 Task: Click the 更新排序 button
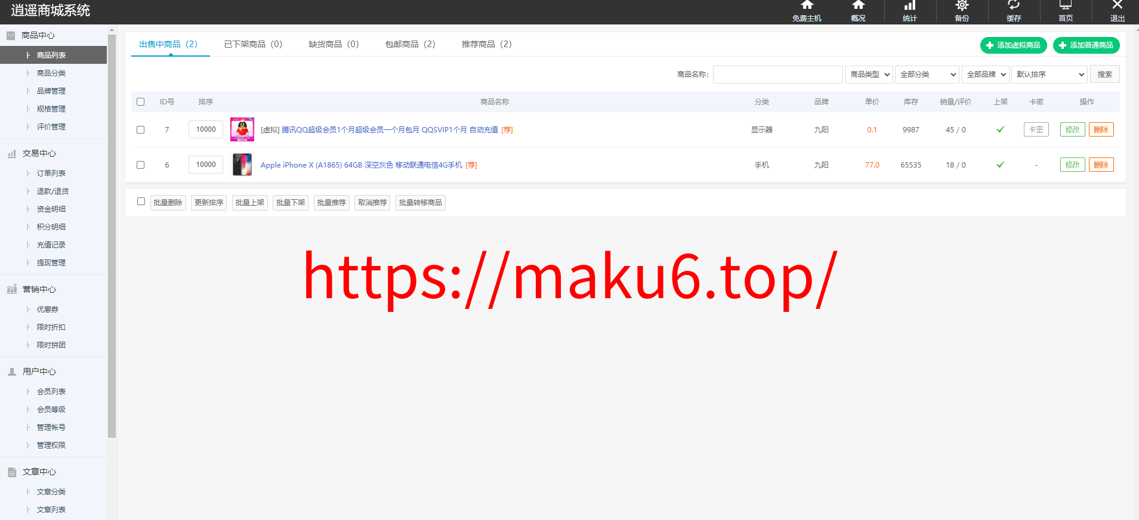(209, 203)
